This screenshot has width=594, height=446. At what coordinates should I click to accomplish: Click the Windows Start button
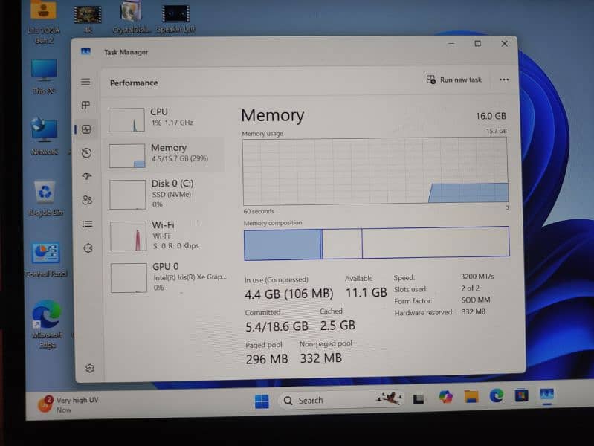pyautogui.click(x=262, y=401)
